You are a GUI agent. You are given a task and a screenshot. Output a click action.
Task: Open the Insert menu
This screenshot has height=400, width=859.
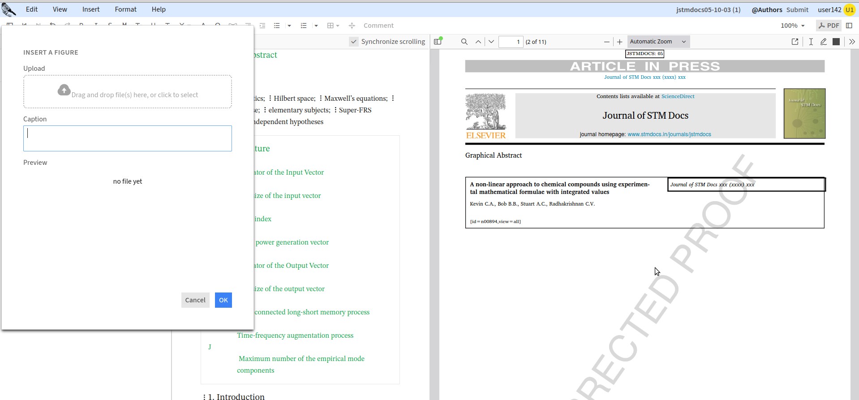91,9
